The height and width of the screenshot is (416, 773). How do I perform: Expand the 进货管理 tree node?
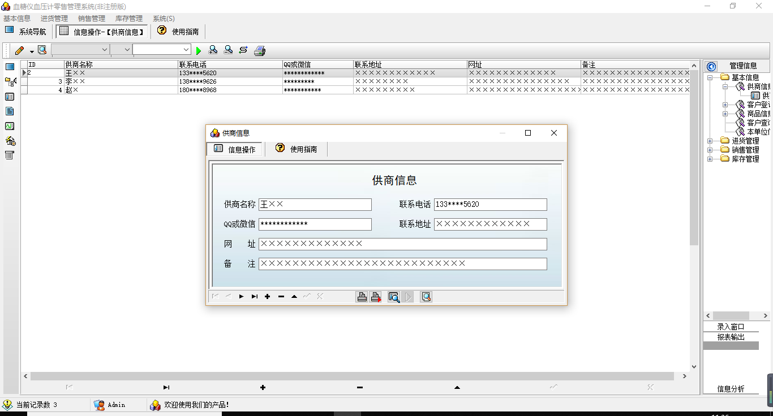(x=710, y=141)
